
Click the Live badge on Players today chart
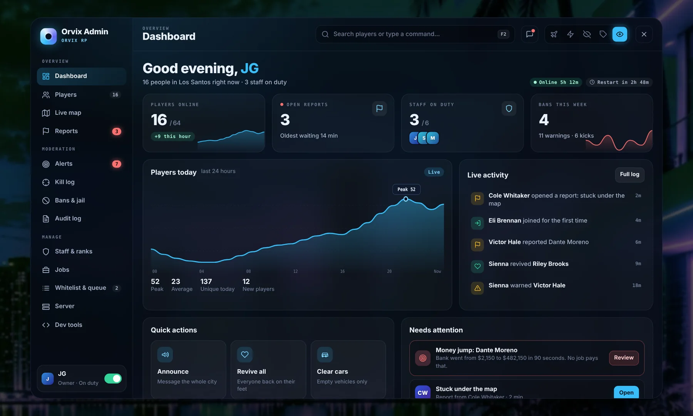pyautogui.click(x=434, y=172)
